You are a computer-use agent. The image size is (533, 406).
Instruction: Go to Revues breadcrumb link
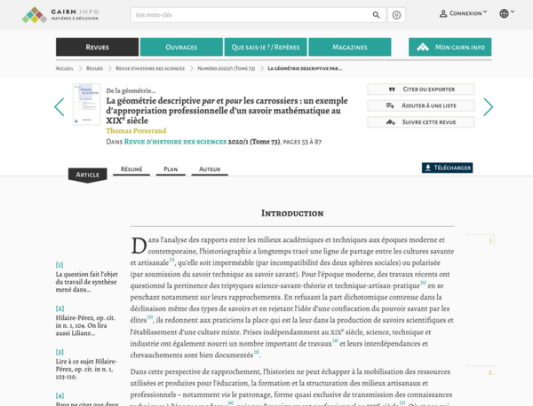point(94,68)
